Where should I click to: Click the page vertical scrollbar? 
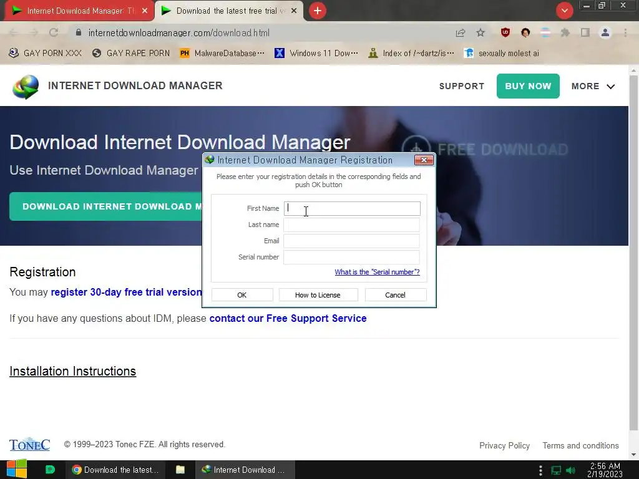634,253
